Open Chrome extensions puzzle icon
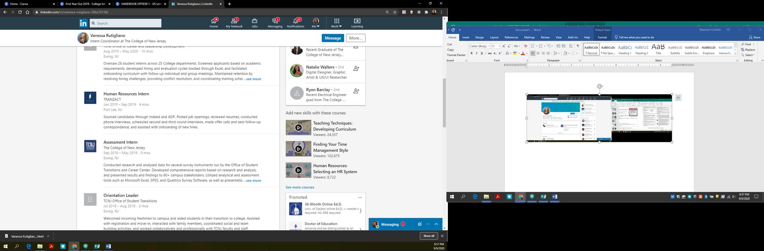 (x=426, y=12)
